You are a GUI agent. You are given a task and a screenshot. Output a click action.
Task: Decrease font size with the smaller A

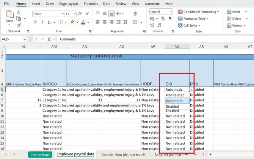point(87,14)
